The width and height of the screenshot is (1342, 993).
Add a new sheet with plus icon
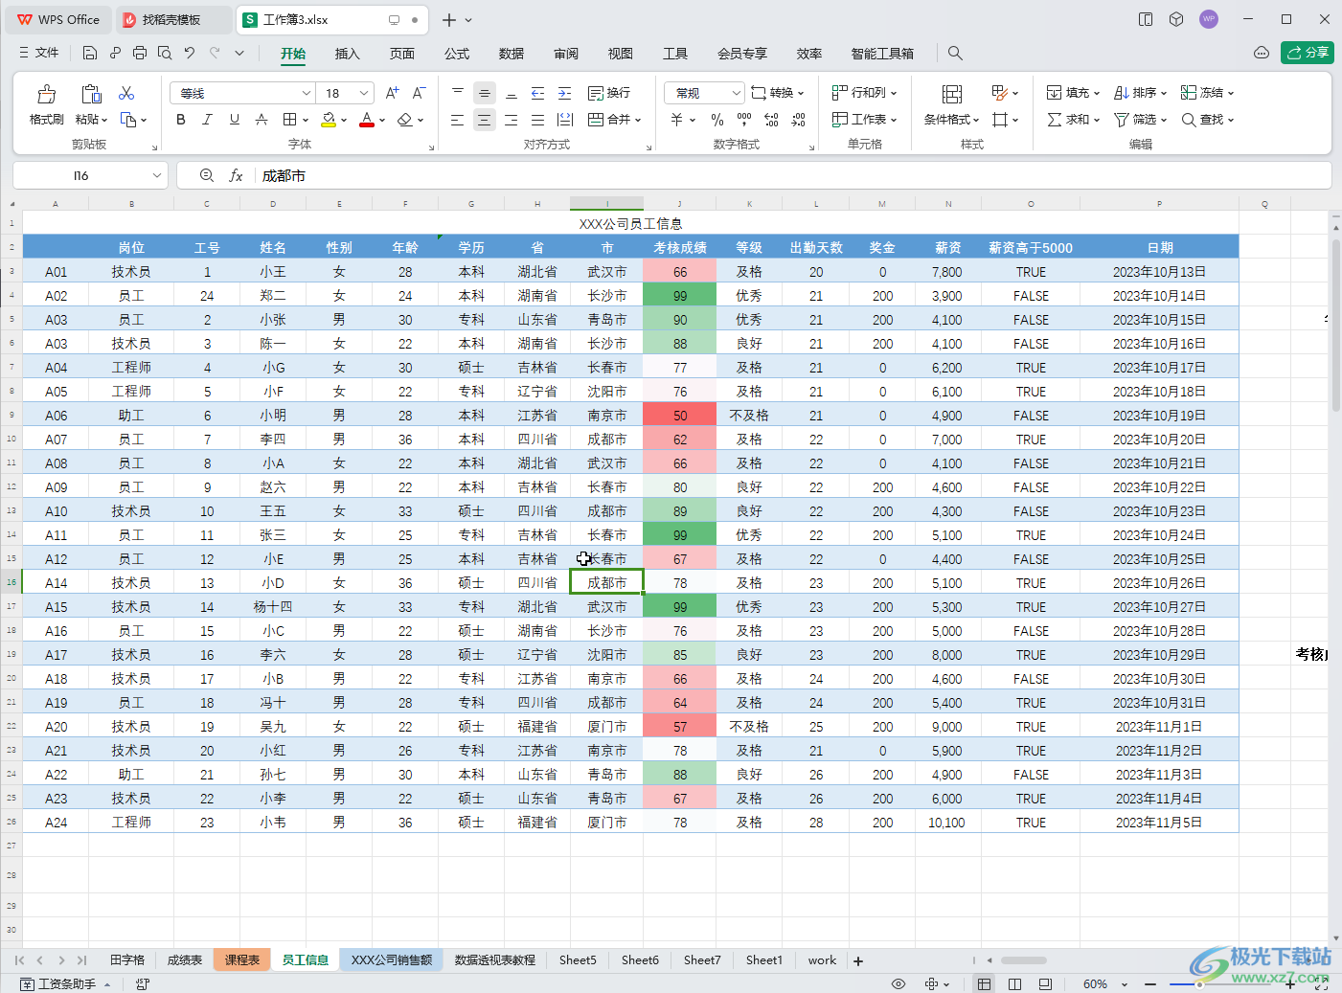click(858, 960)
